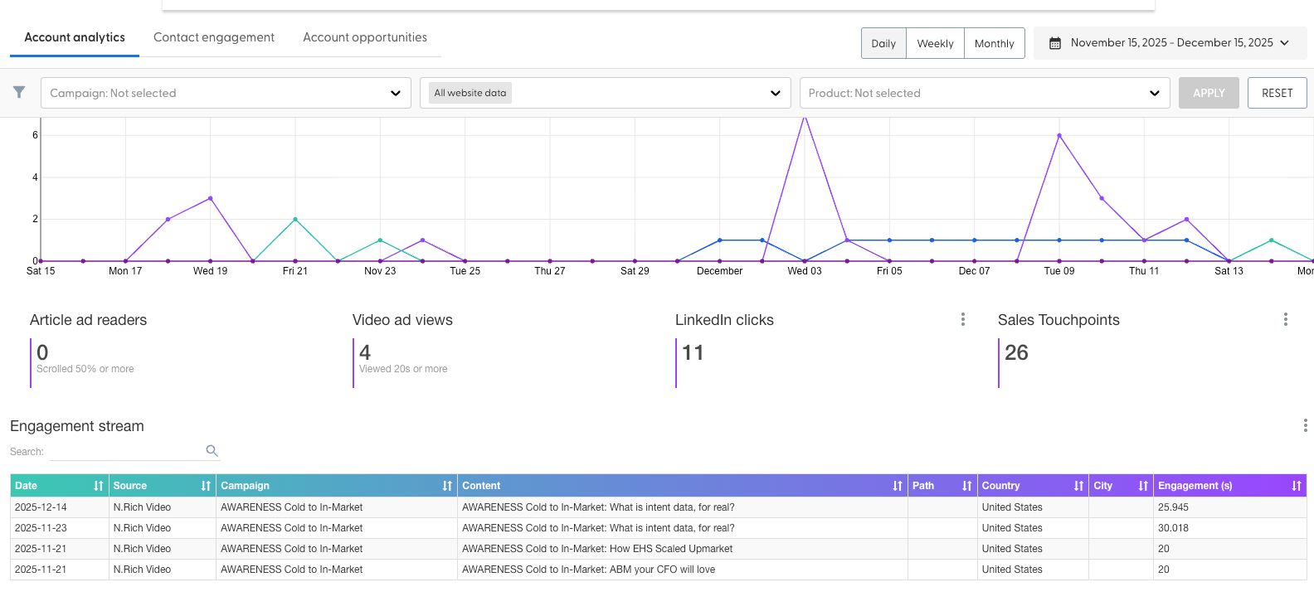Switch chart to Monthly view

(x=994, y=43)
